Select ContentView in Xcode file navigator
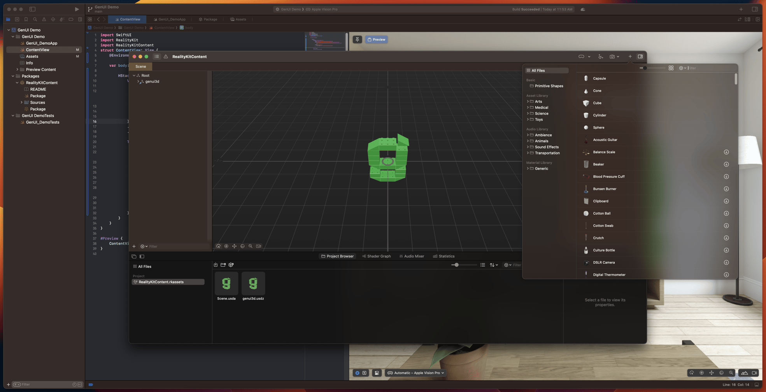 (x=44, y=50)
